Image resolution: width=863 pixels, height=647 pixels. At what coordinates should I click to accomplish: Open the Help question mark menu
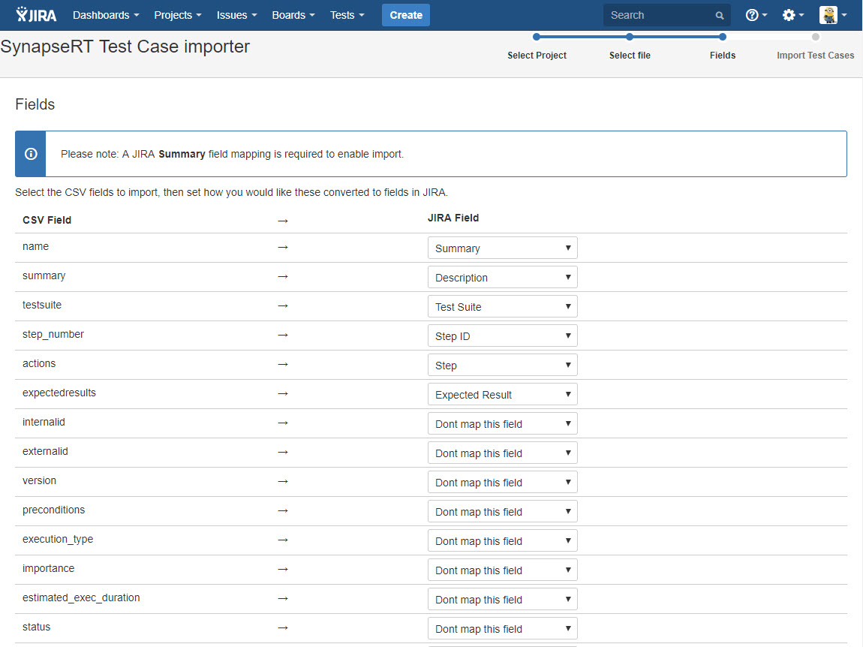coord(756,15)
